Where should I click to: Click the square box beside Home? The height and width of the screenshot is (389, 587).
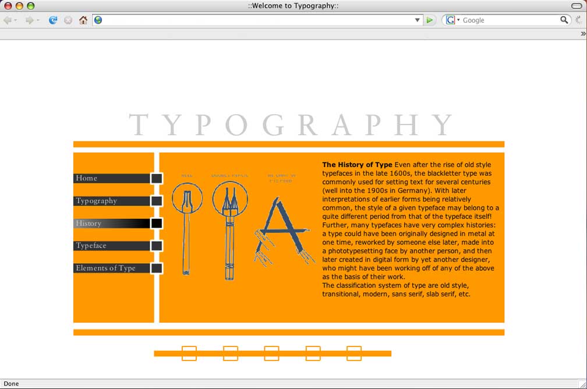pos(156,178)
